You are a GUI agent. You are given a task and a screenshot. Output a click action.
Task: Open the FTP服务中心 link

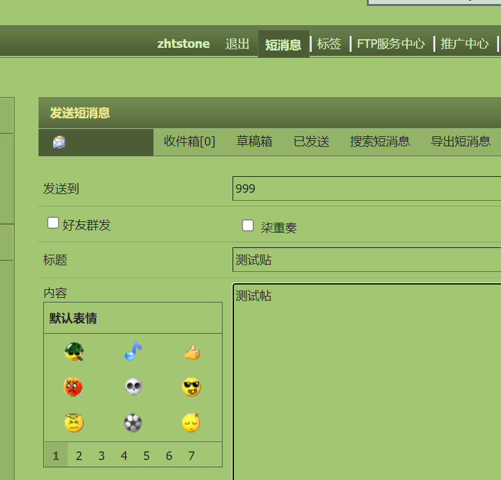[x=391, y=44]
